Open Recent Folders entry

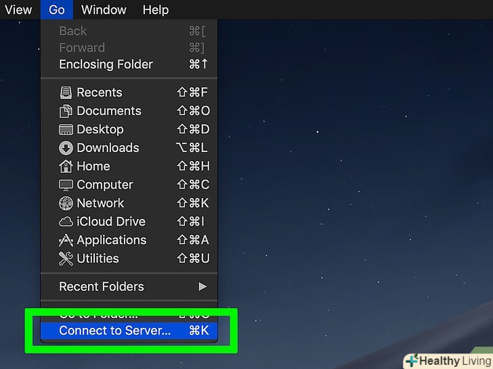click(x=129, y=287)
